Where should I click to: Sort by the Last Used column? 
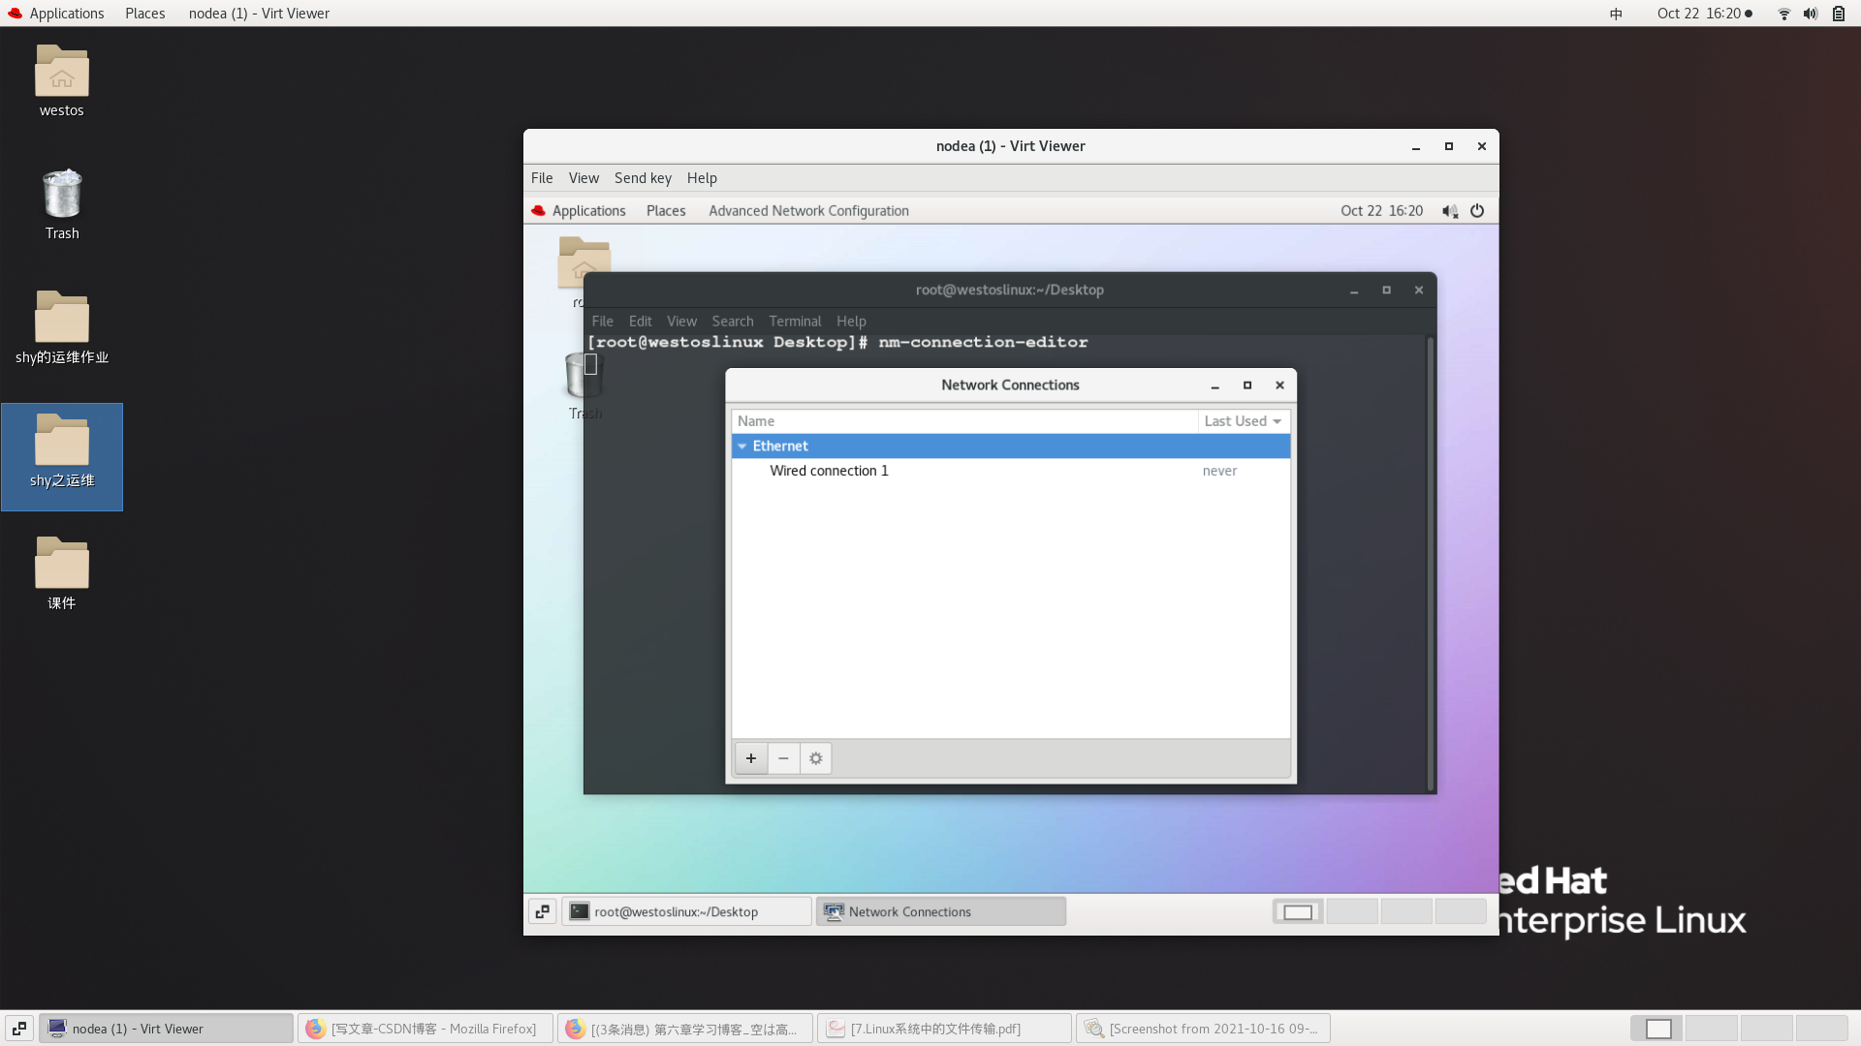click(x=1244, y=421)
